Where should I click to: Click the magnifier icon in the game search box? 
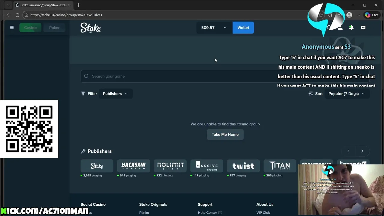[x=86, y=76]
